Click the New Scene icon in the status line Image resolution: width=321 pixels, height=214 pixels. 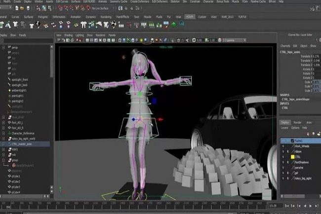(17, 8)
